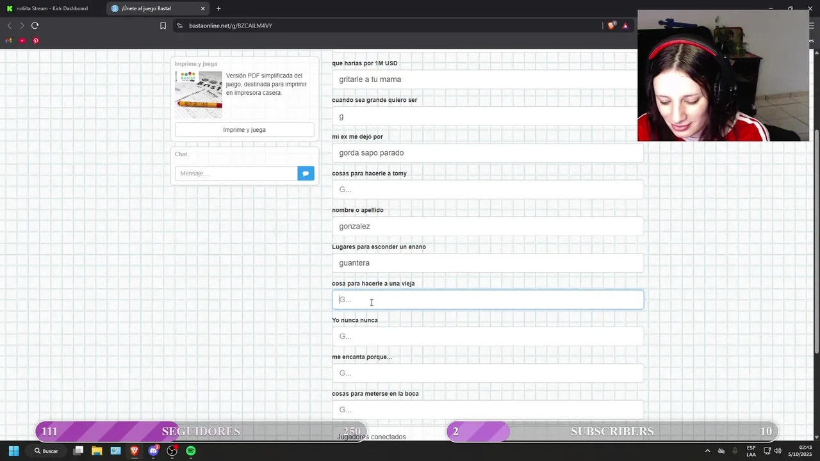Open Discord from the taskbar
The height and width of the screenshot is (461, 820).
(x=153, y=451)
